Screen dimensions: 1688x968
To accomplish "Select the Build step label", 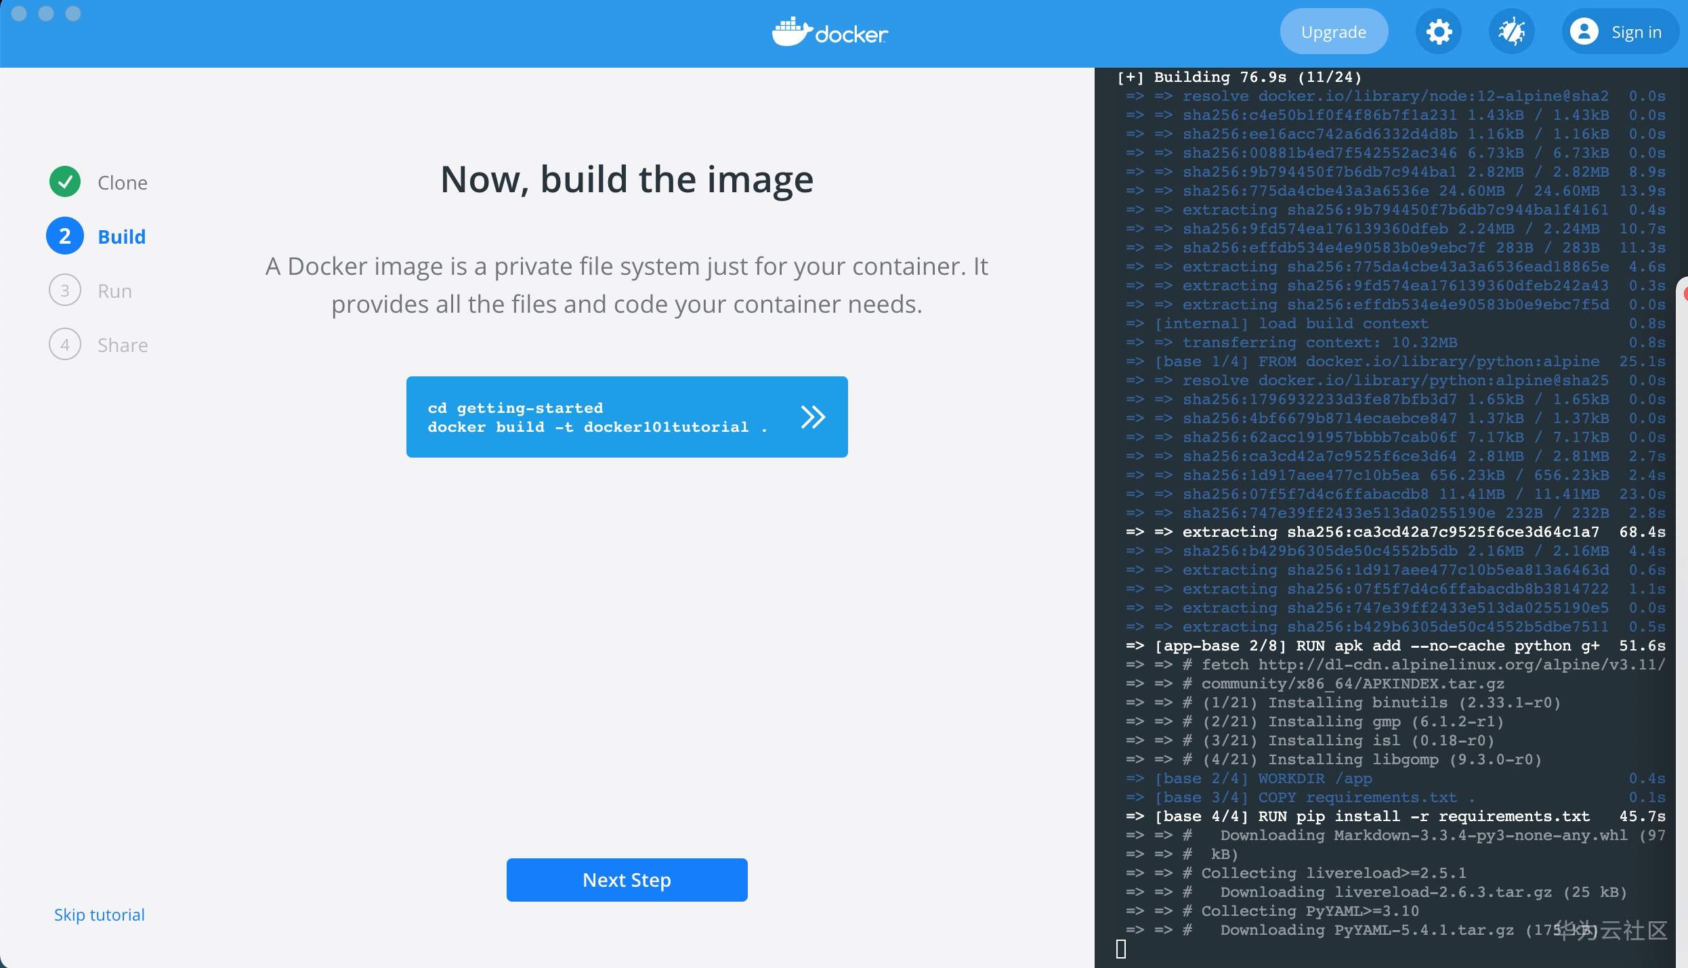I will click(x=122, y=237).
